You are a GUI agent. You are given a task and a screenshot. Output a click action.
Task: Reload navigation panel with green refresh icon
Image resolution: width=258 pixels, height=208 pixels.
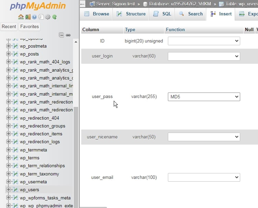54,17
